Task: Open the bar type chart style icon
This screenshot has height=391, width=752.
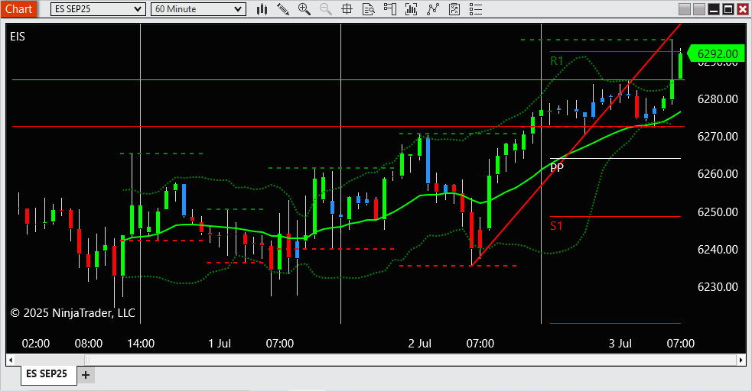Action: [262, 9]
